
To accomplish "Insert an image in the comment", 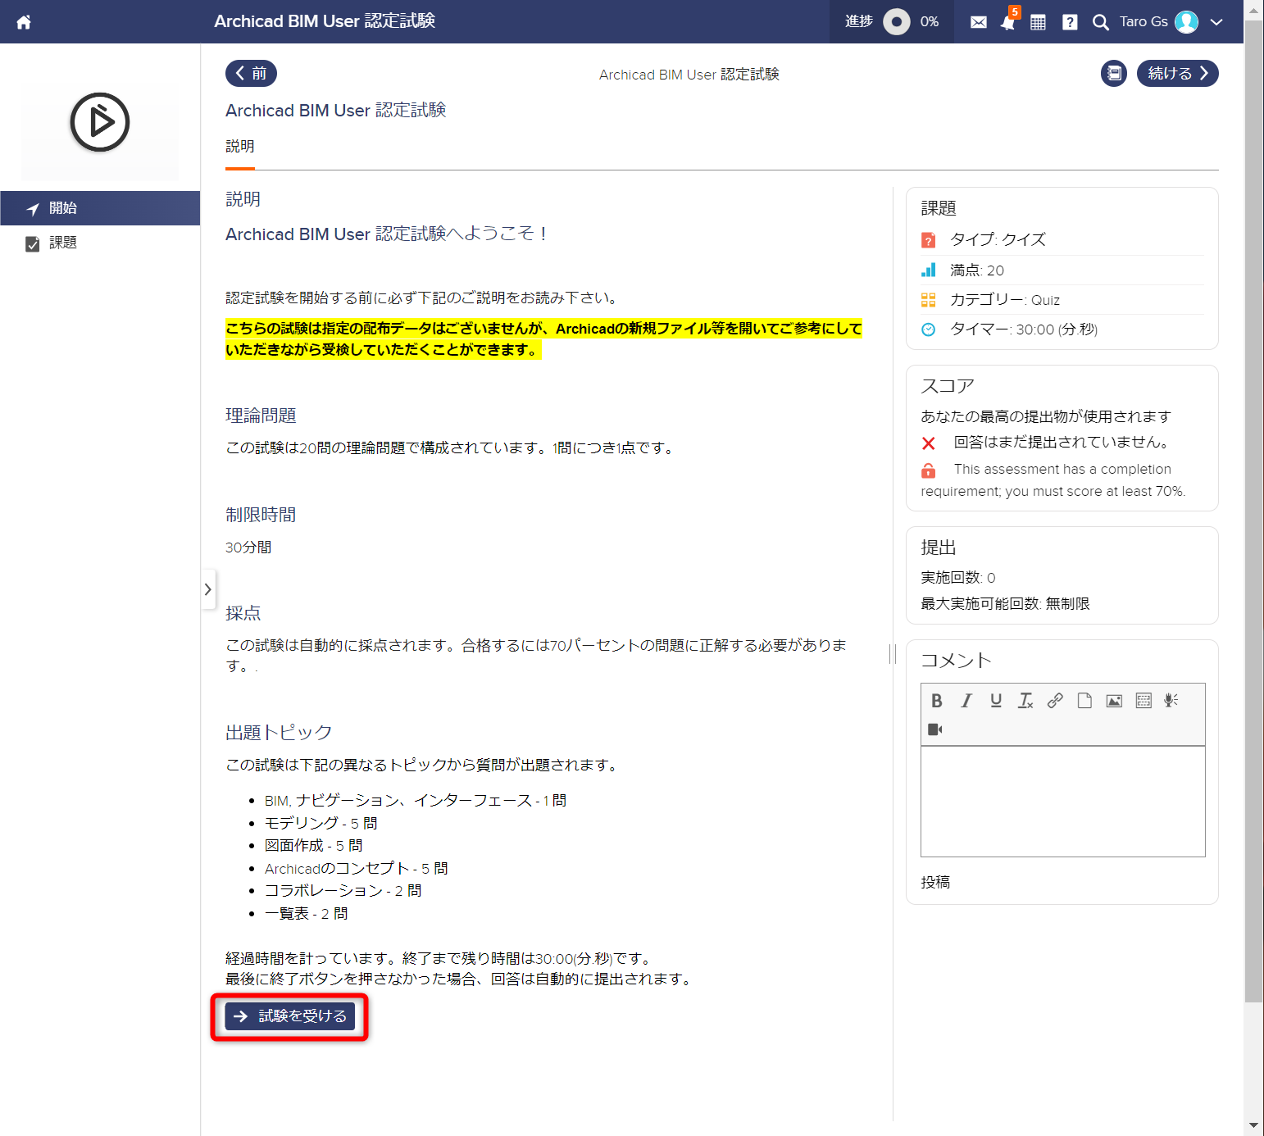I will (1114, 701).
